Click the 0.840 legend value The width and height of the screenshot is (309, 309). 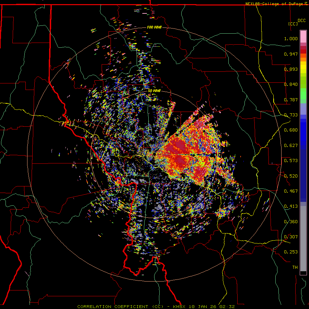pyautogui.click(x=291, y=84)
